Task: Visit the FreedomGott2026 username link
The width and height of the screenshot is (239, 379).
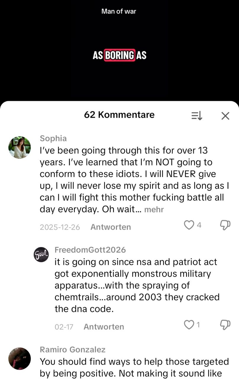Action: [x=90, y=250]
